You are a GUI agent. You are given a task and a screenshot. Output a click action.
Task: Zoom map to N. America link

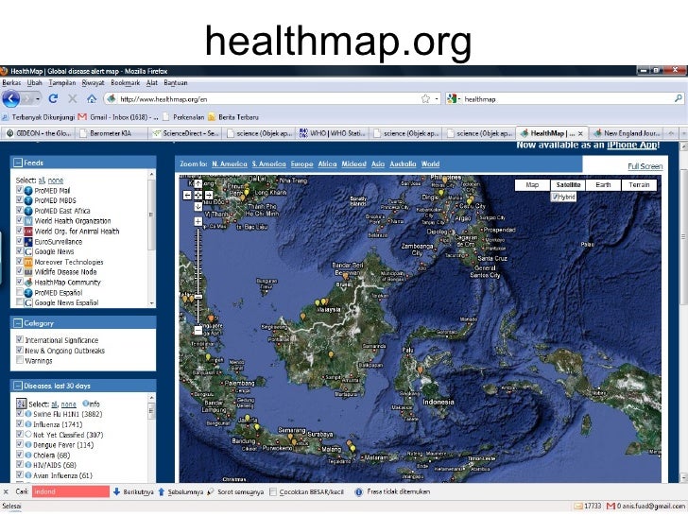pos(230,163)
